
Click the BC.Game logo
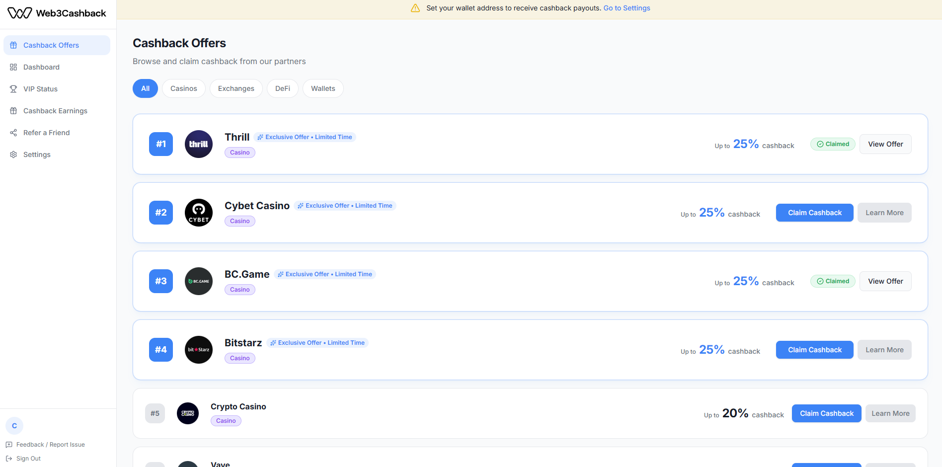point(199,281)
